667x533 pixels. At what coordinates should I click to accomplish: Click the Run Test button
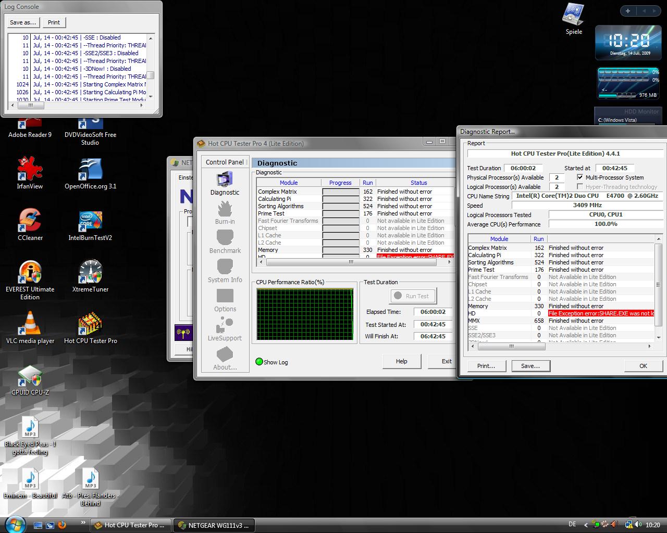[412, 296]
